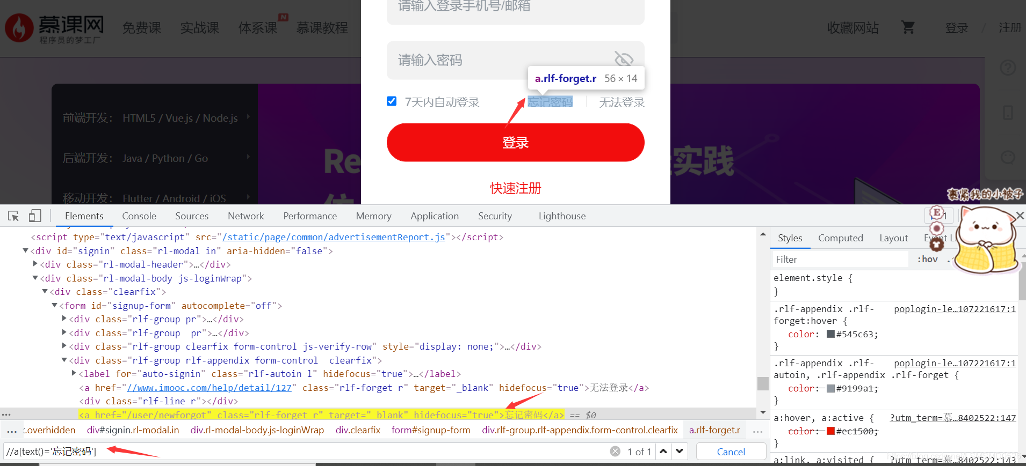
Task: Focus the password input field
Action: point(515,60)
